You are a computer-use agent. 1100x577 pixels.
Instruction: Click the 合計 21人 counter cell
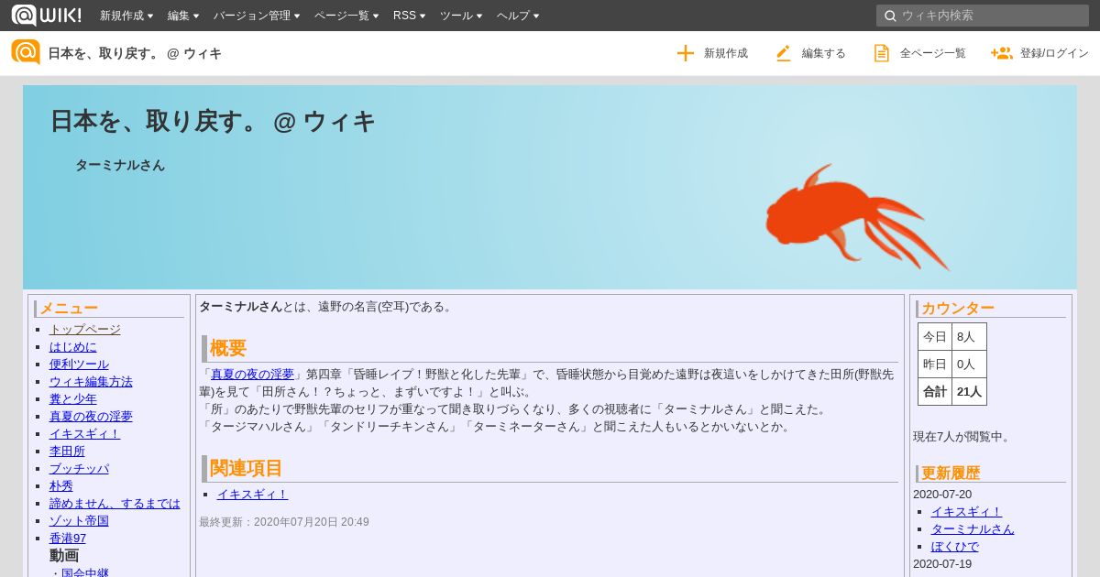(952, 391)
